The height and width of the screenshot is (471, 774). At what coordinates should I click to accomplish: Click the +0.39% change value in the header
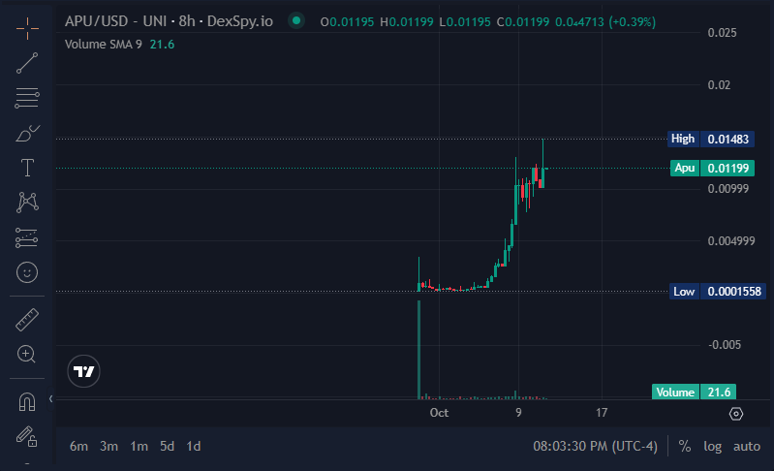click(x=633, y=21)
